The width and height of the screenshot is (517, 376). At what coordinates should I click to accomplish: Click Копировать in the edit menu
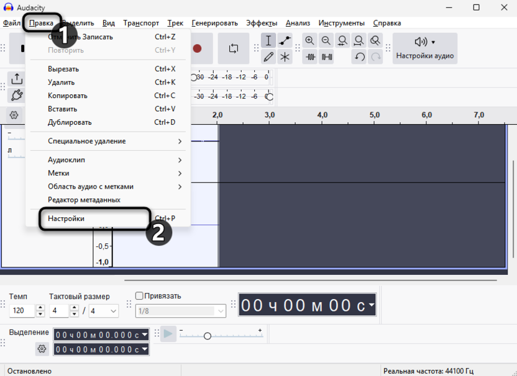pos(68,96)
